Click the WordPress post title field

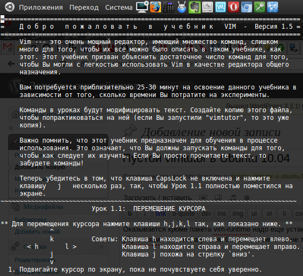(211, 158)
